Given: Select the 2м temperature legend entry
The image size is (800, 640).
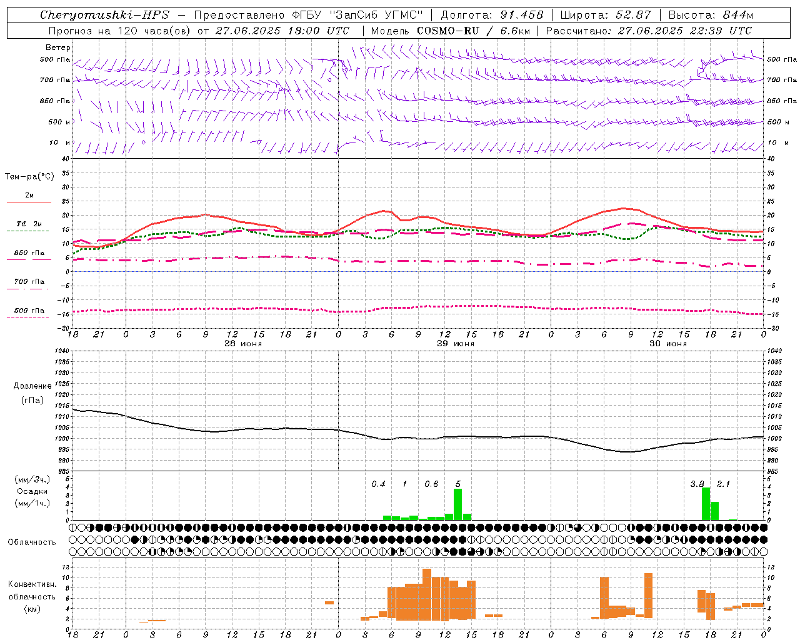Looking at the screenshot, I should click(29, 196).
